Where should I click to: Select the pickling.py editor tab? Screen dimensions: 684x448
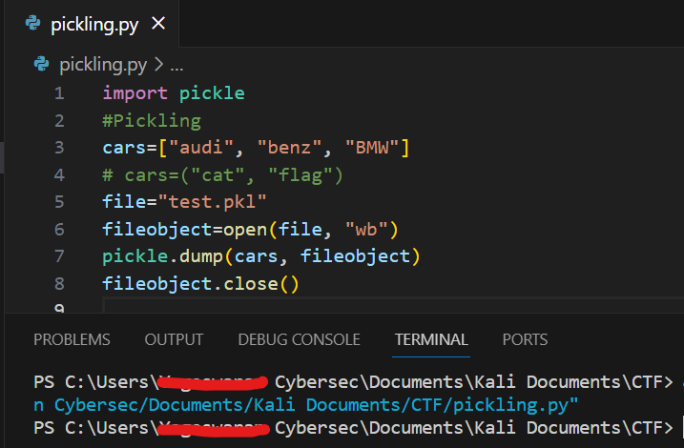tap(92, 24)
